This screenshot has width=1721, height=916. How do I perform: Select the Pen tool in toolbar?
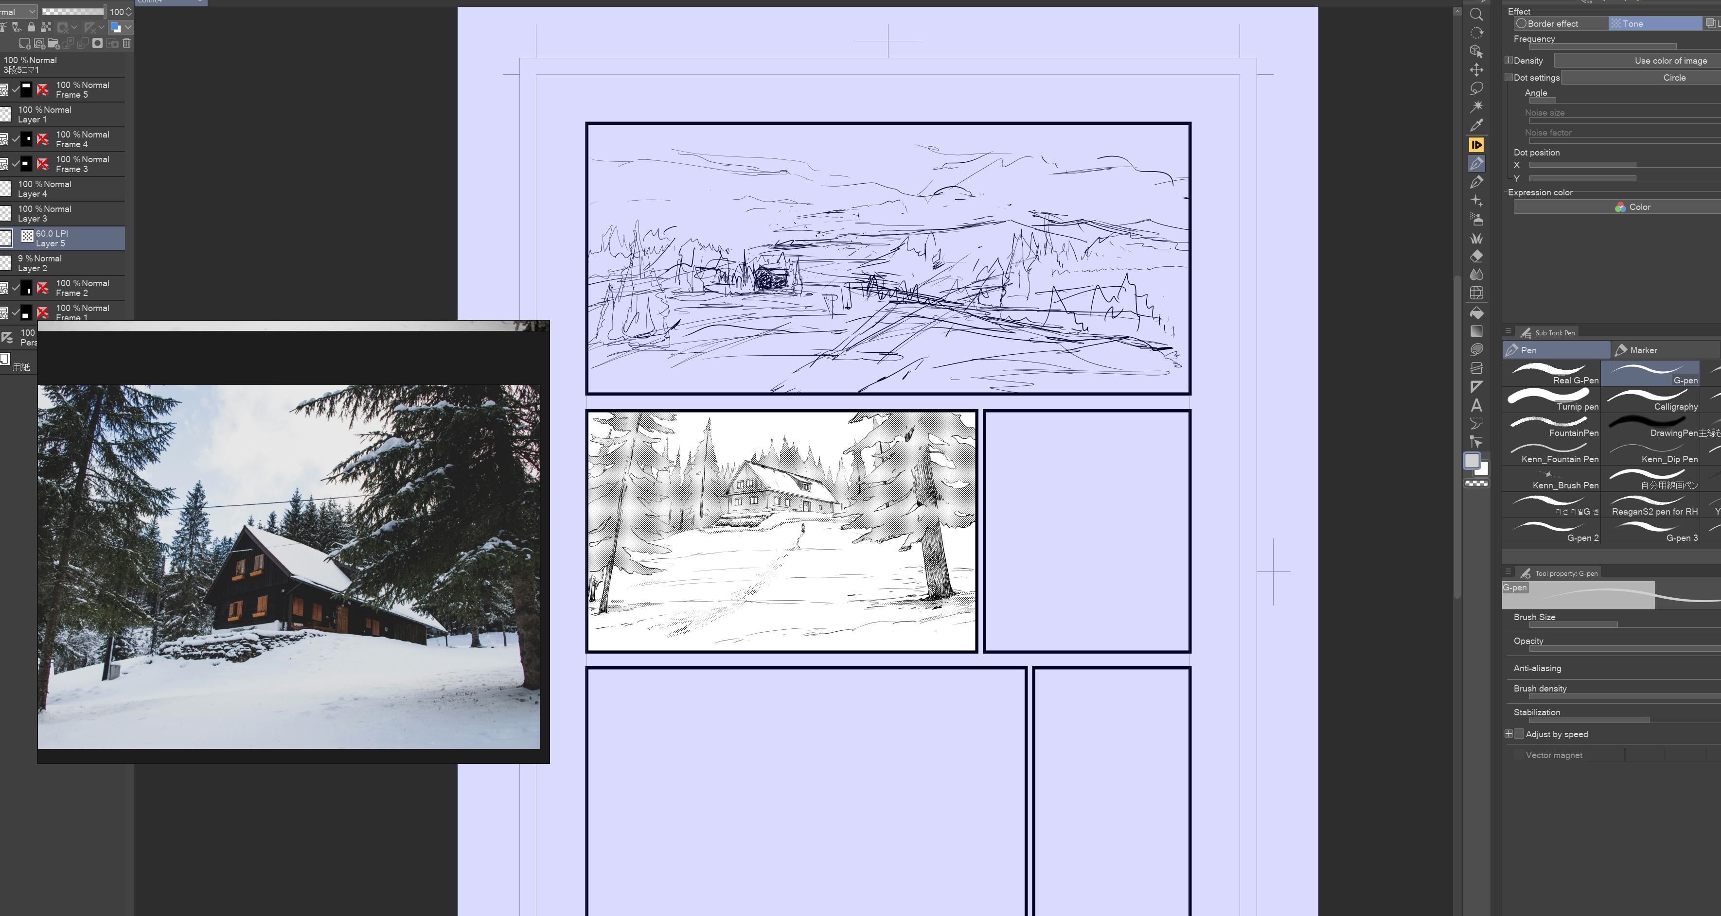[1476, 164]
